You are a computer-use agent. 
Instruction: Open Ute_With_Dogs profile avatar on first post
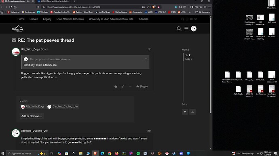(x=16, y=52)
